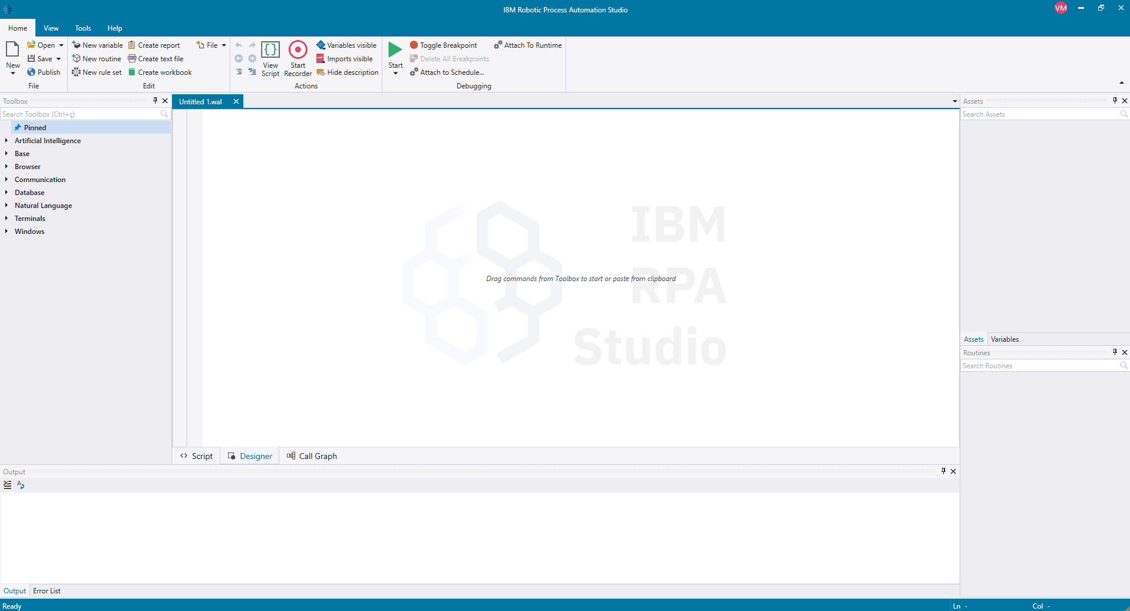Open the Tools ribbon tab
Screen dimensions: 1130x611
click(83, 28)
